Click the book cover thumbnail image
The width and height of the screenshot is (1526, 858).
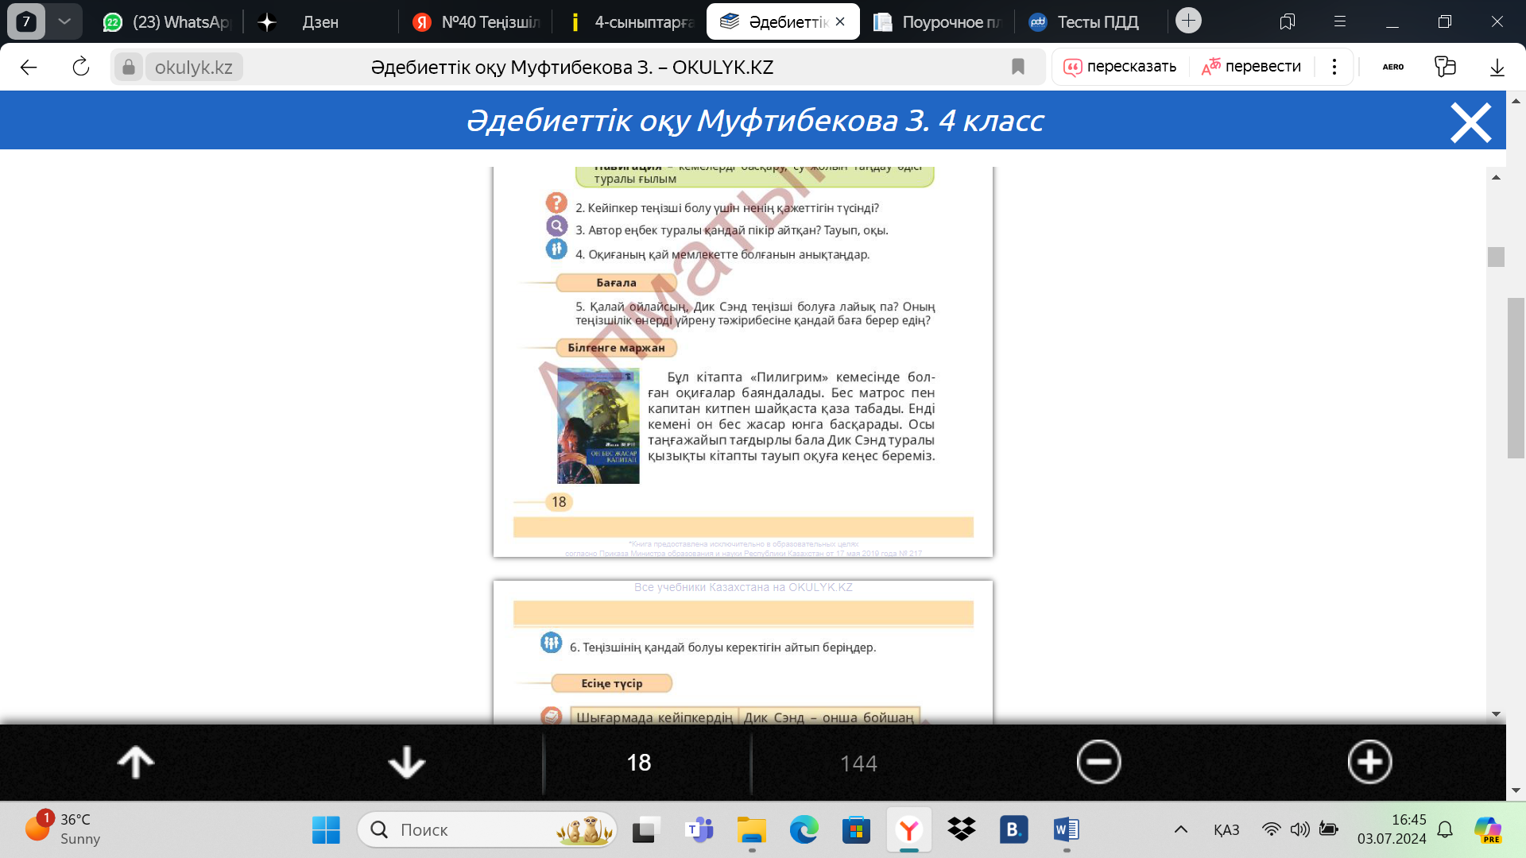pos(598,426)
